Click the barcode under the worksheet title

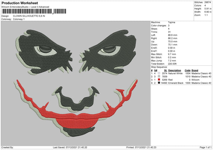[34, 11]
